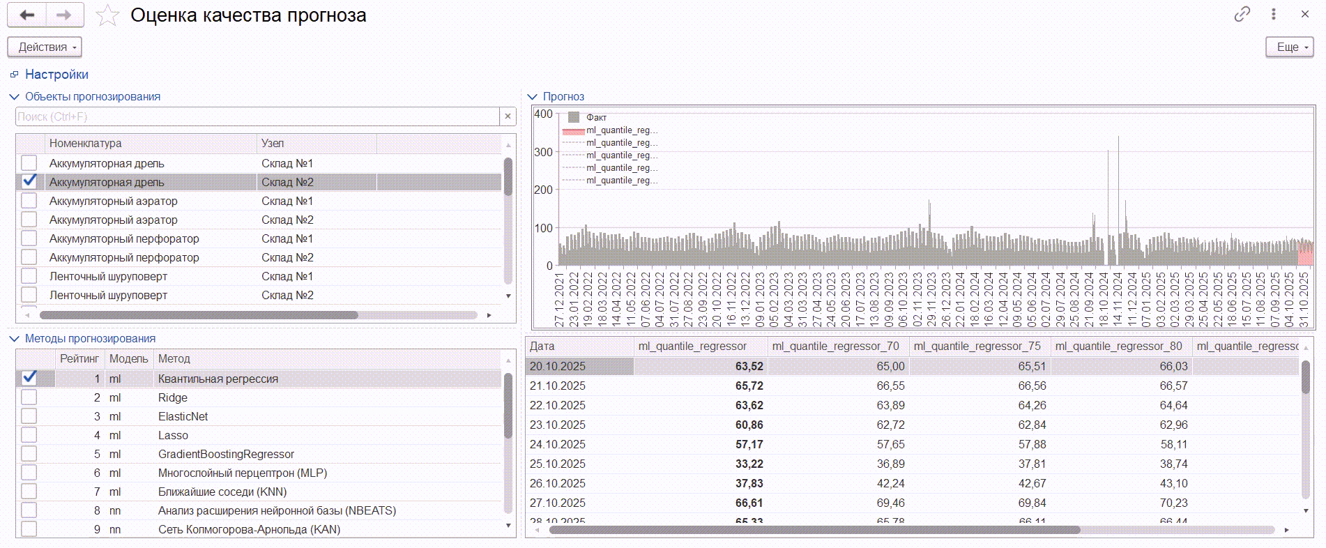The height and width of the screenshot is (548, 1326).
Task: Click the forward navigation arrow
Action: tap(64, 15)
